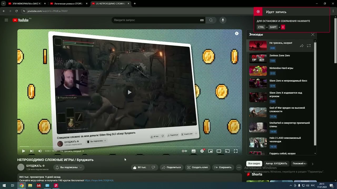This screenshot has height=189, width=337.
Task: Open more actions menu beside Сохранить
Action: point(239,167)
